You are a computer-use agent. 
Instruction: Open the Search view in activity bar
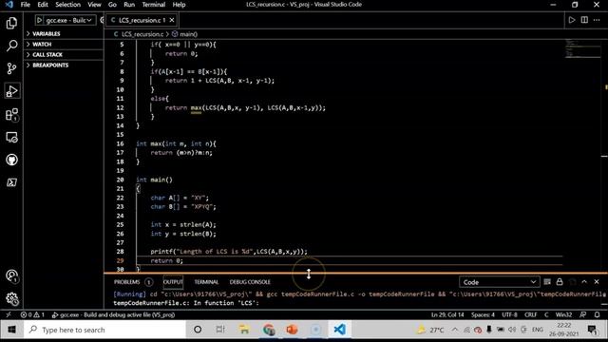tap(11, 46)
